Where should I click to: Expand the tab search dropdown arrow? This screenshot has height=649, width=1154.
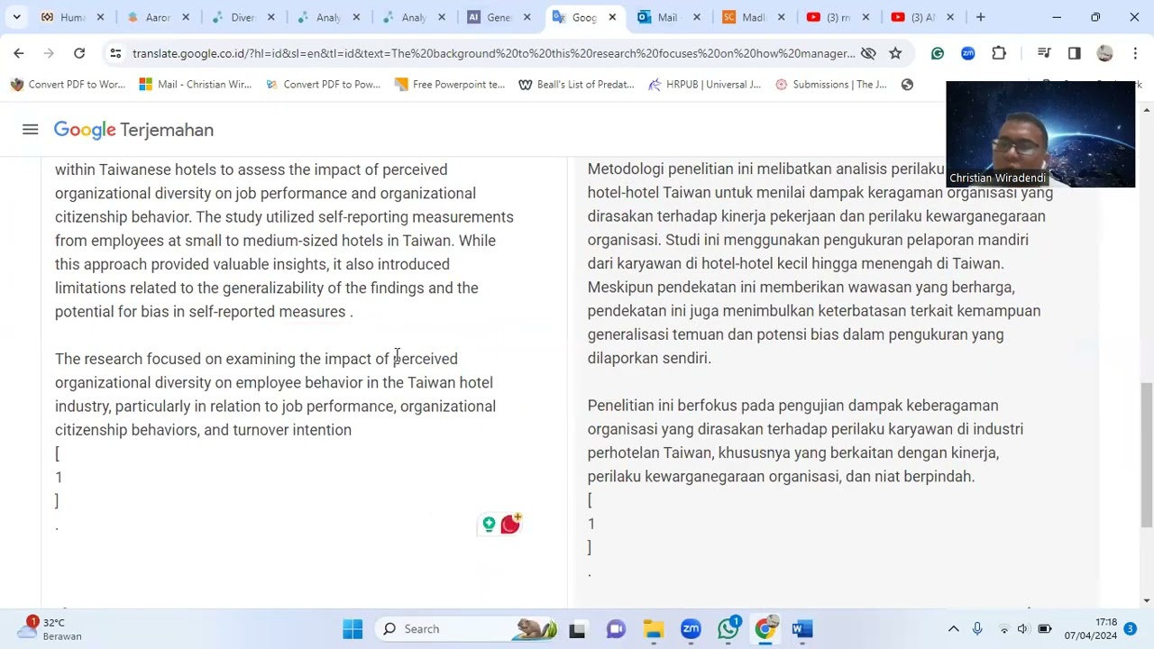pos(16,16)
